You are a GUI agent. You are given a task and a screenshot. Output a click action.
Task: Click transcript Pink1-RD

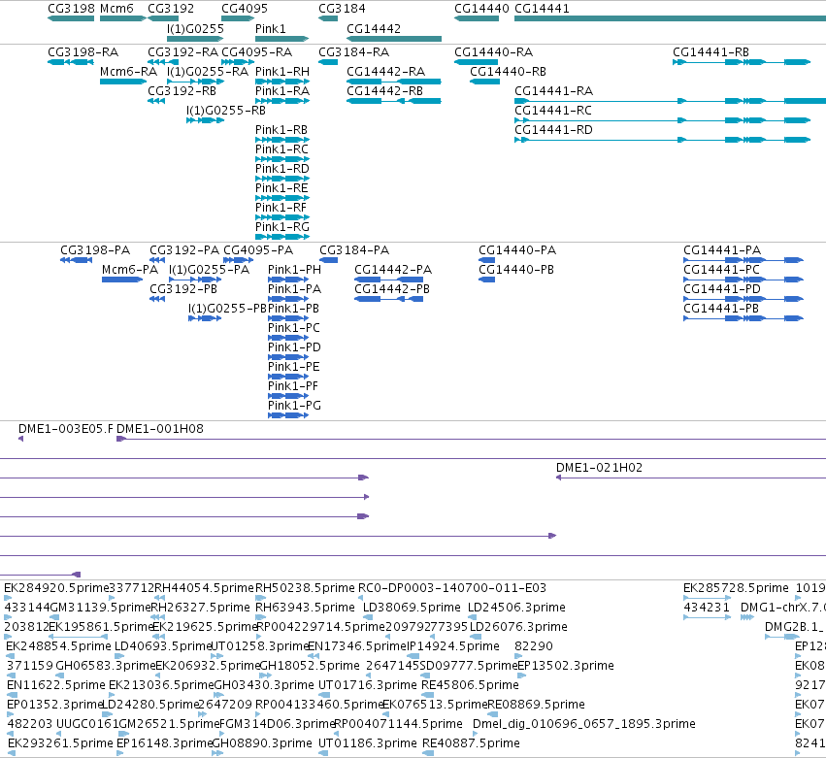(x=282, y=169)
